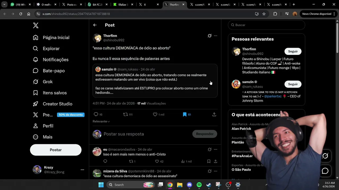Open Mais menu in sidebar
The image size is (339, 190).
43,137
